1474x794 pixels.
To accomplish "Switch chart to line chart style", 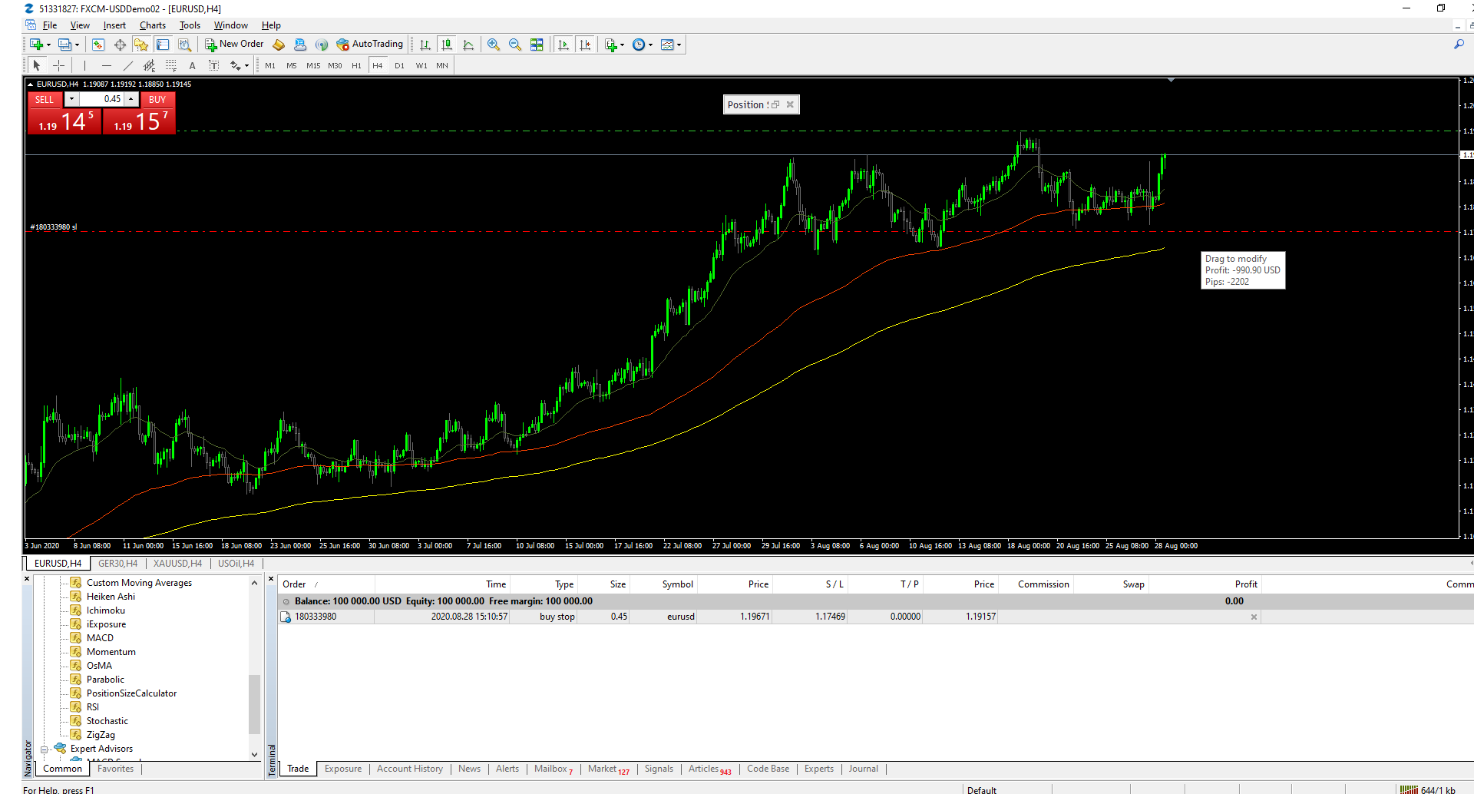I will [x=468, y=45].
